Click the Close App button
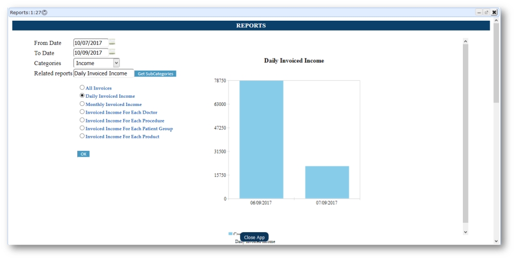 tap(254, 237)
